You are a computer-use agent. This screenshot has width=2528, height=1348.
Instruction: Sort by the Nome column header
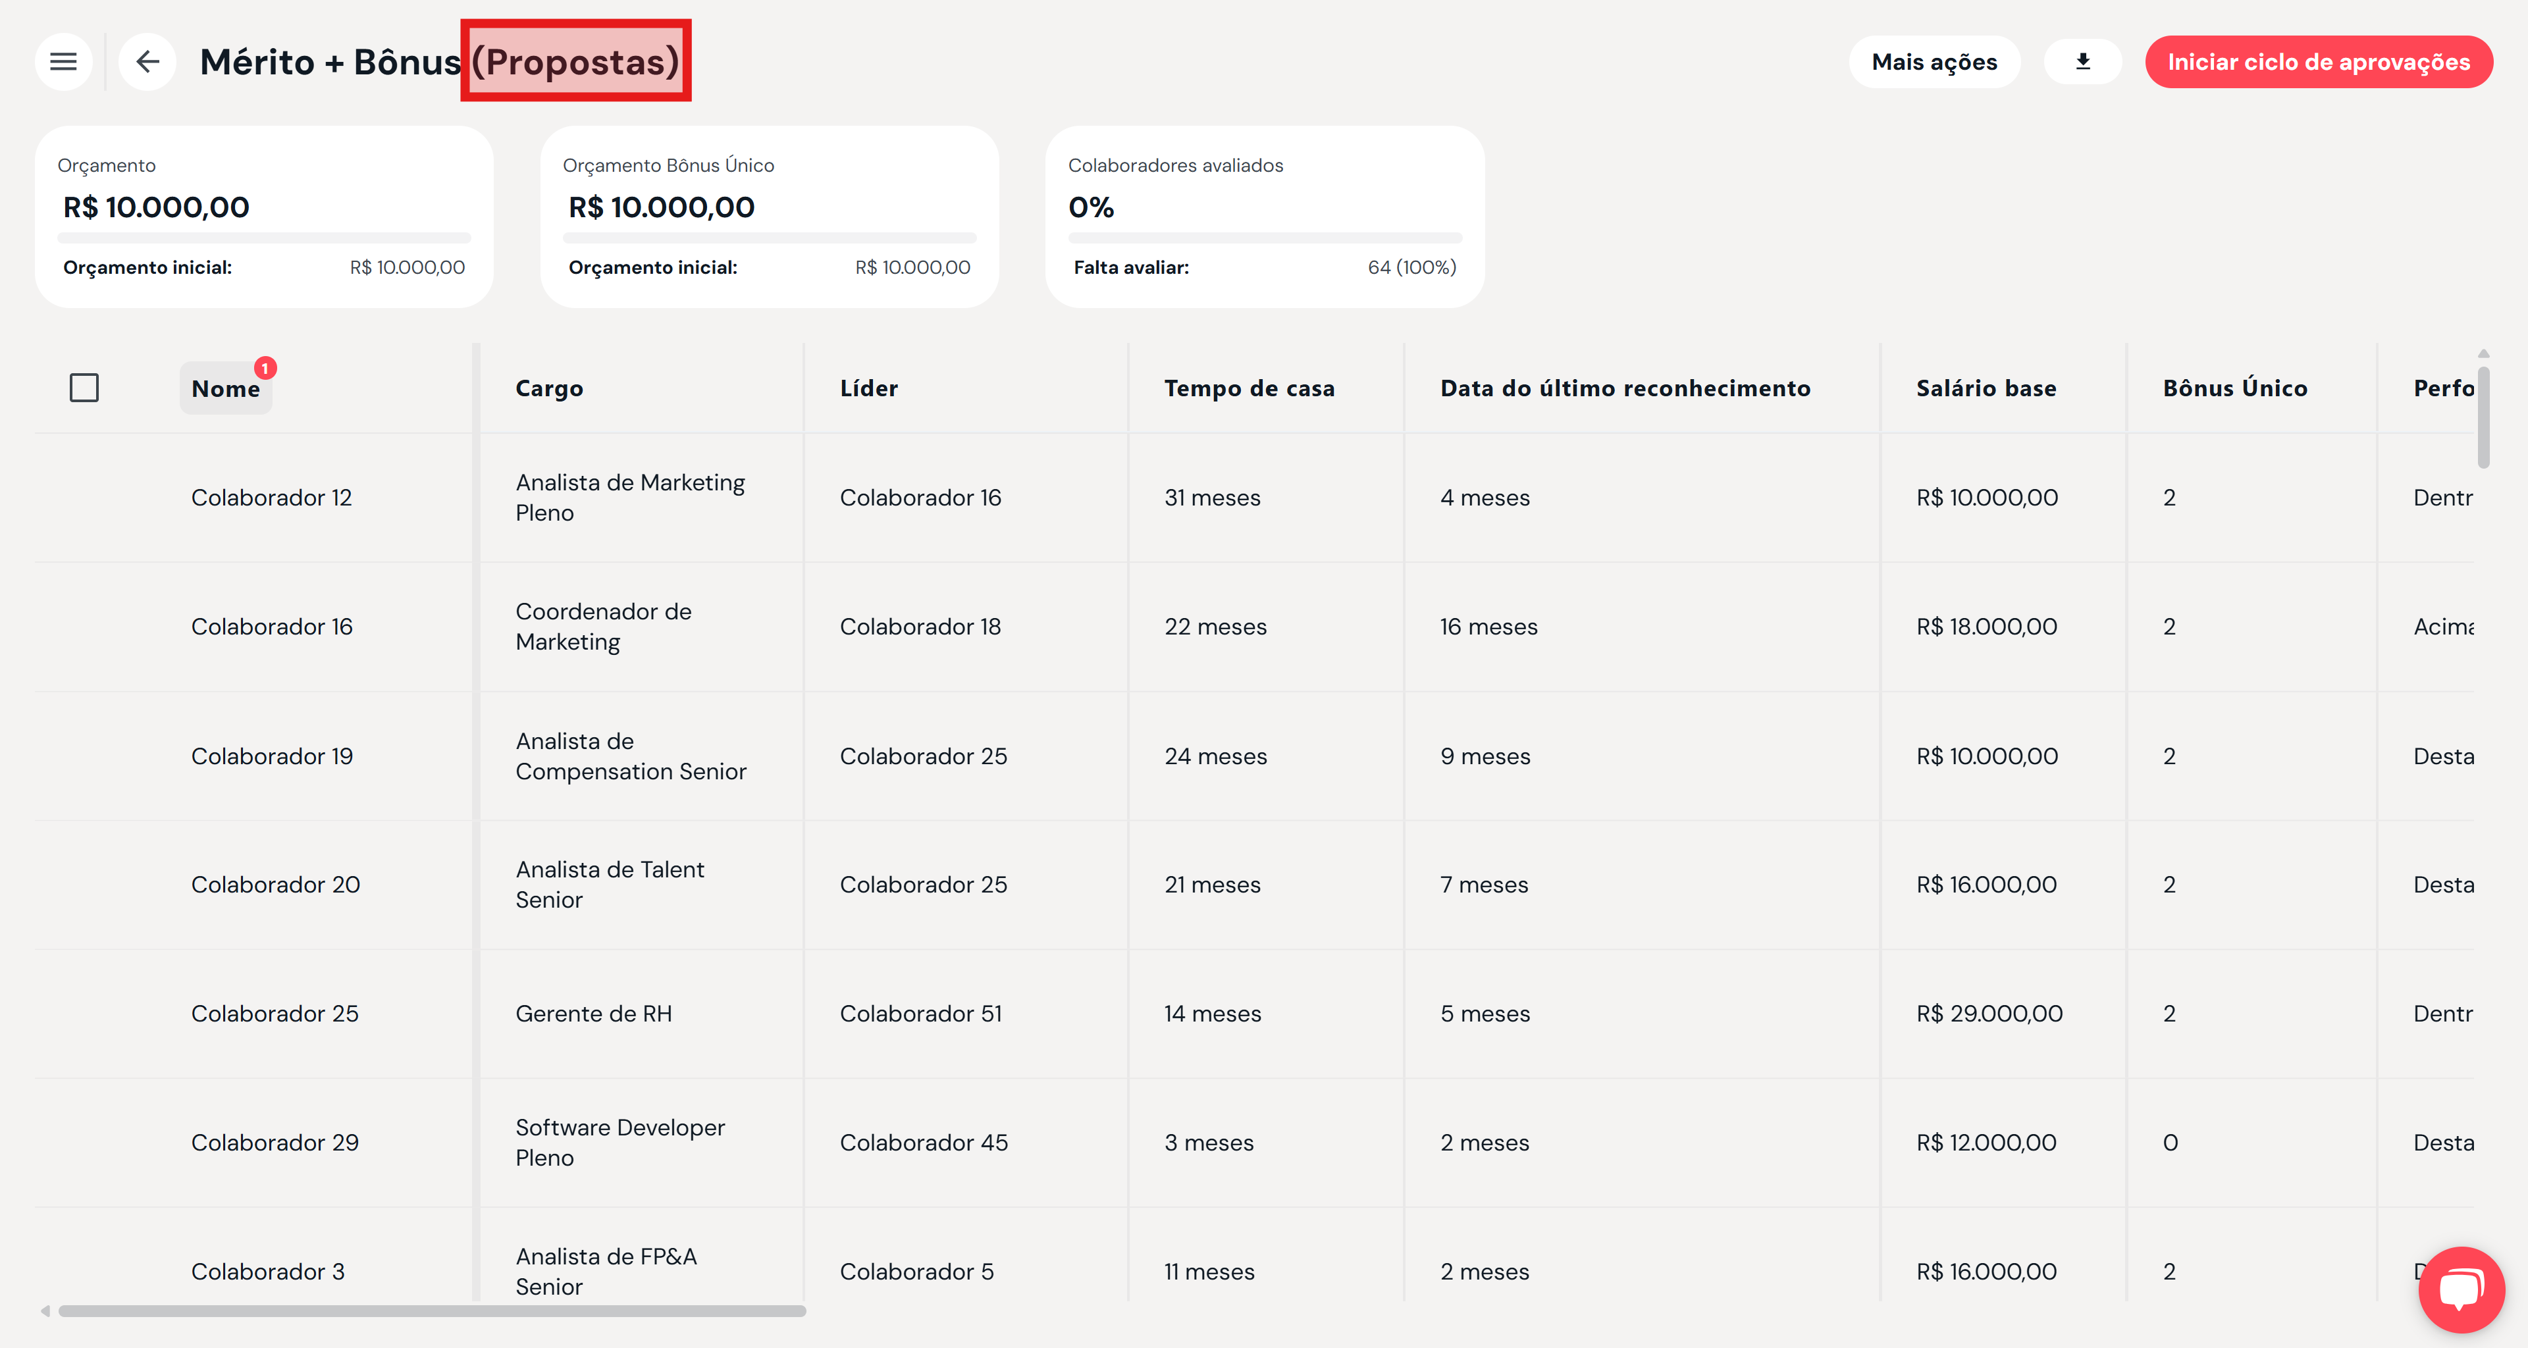click(224, 388)
